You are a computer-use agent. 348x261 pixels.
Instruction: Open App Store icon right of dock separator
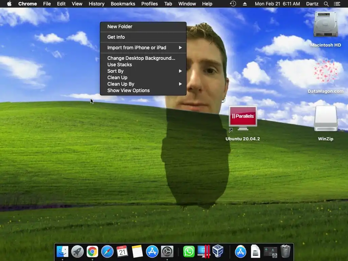tap(241, 251)
